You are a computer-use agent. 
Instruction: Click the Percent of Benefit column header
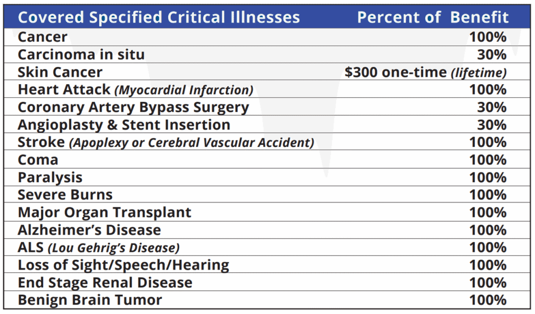433,17
